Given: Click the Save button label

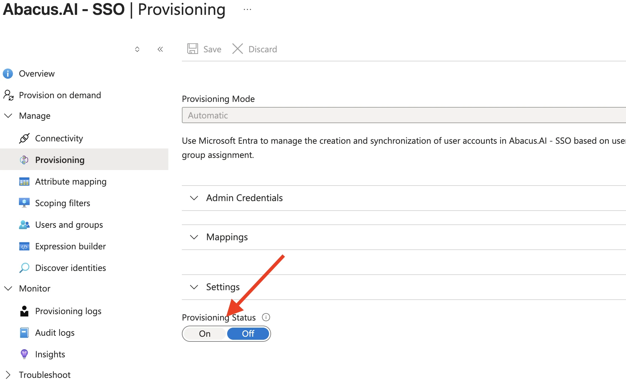Looking at the screenshot, I should coord(212,49).
